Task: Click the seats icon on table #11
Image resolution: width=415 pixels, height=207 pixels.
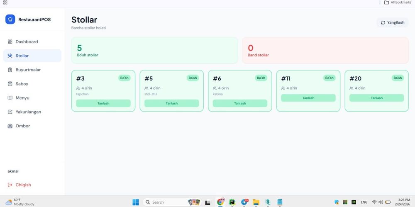Action: point(283,88)
